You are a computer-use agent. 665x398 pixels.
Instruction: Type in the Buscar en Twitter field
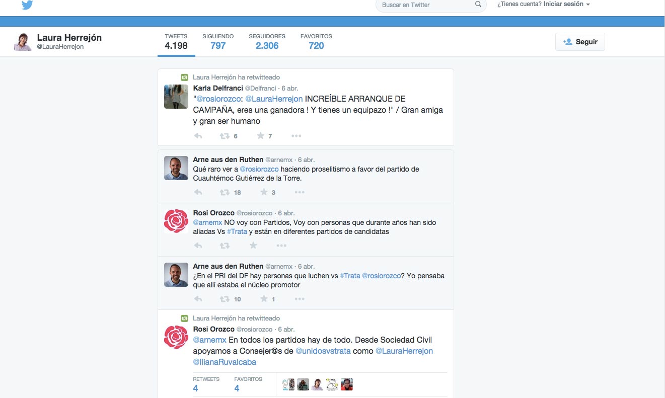pos(425,5)
